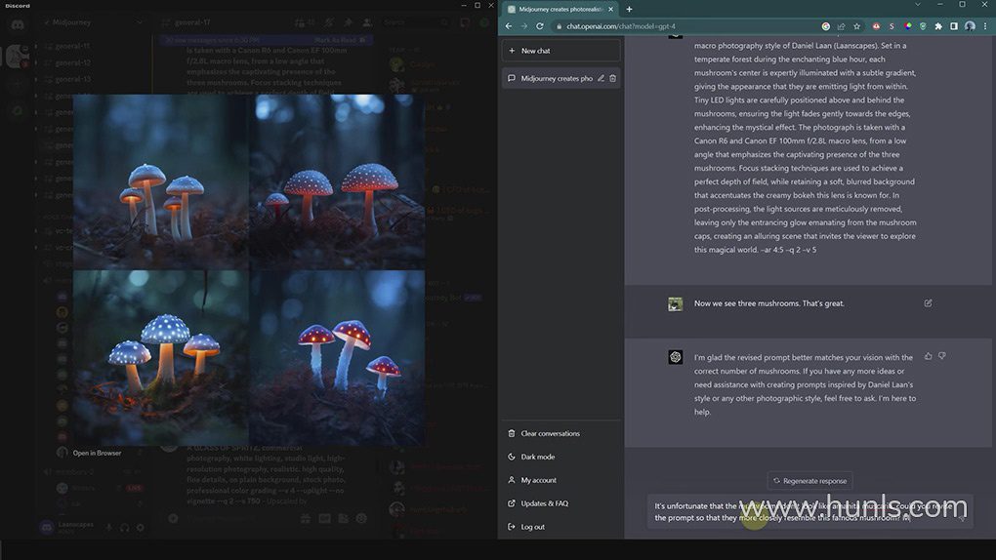
Task: Click the Discord search field
Action: 416,22
